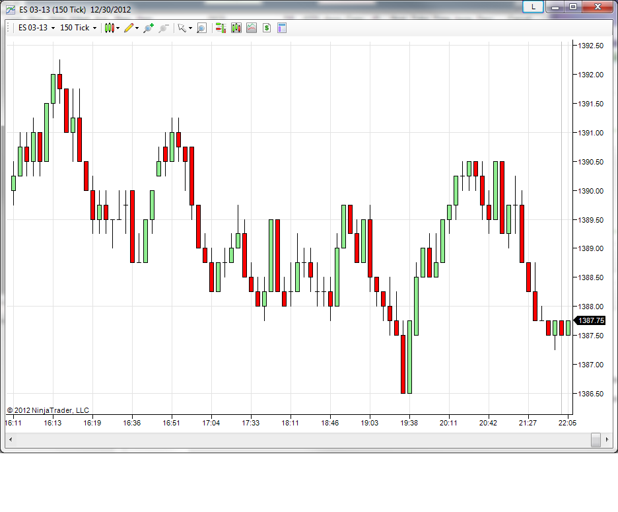Select the pencil drawing tools icon

coord(129,28)
